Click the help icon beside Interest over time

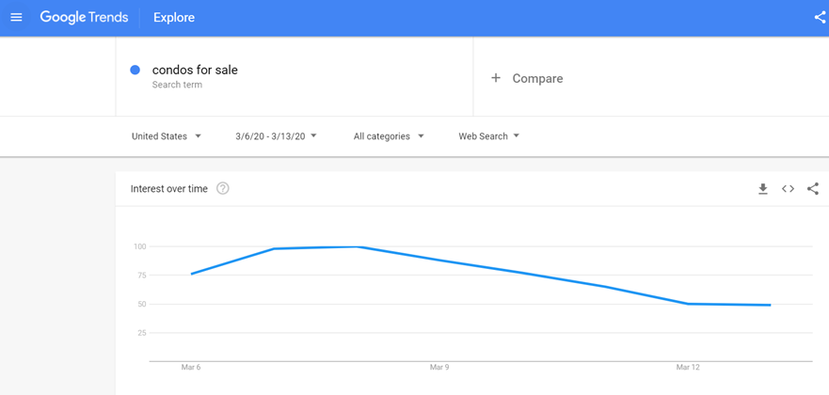pyautogui.click(x=223, y=188)
